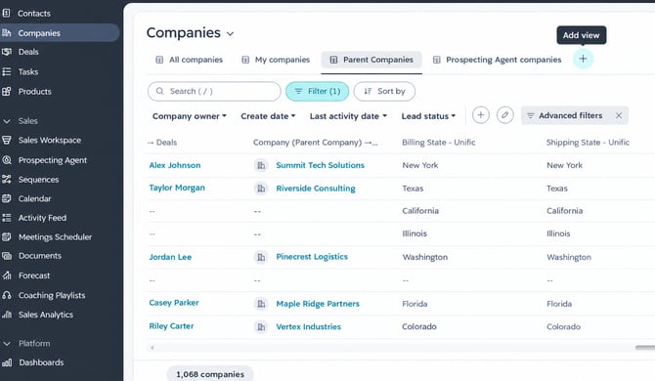Click the Search companies input field
The width and height of the screenshot is (655, 381).
coord(214,91)
